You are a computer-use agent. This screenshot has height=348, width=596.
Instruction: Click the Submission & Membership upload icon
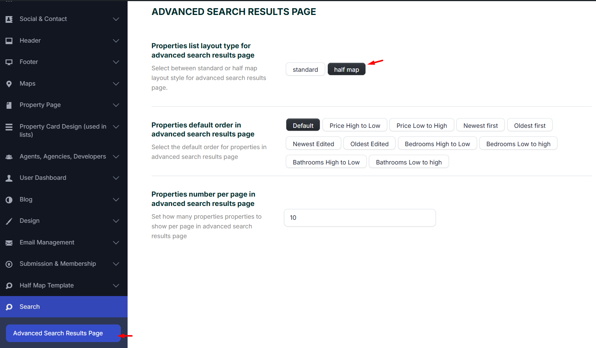(9, 264)
